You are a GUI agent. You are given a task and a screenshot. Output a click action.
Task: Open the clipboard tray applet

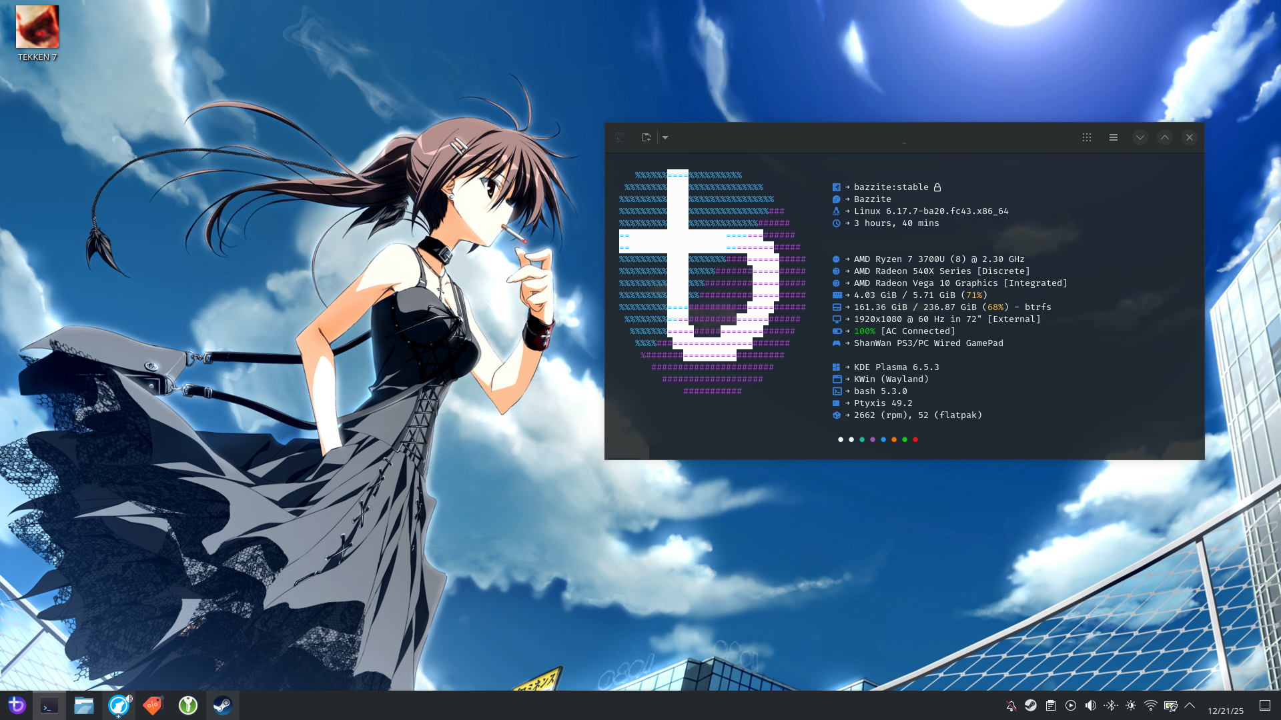pyautogui.click(x=1051, y=705)
